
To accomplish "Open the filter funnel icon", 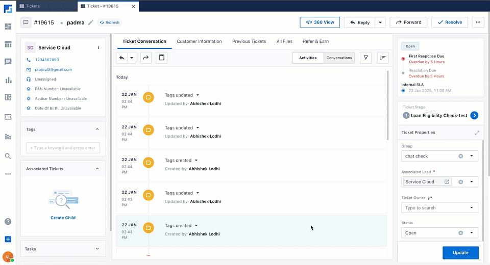I will 365,58.
